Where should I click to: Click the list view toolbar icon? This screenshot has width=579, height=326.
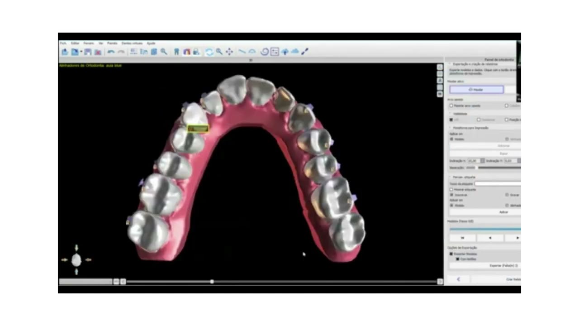click(x=134, y=52)
